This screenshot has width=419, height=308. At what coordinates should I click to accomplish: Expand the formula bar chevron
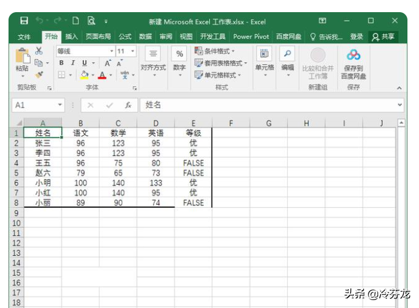400,105
